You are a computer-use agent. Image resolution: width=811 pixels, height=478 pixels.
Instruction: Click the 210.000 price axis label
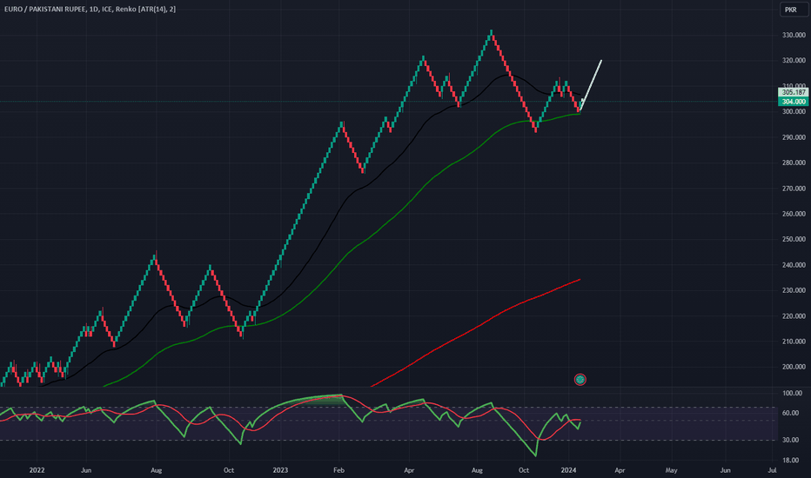[794, 342]
